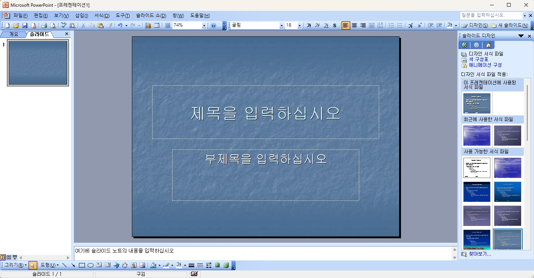The height and width of the screenshot is (278, 534).
Task: Toggle left text alignment button
Action: tap(346, 25)
